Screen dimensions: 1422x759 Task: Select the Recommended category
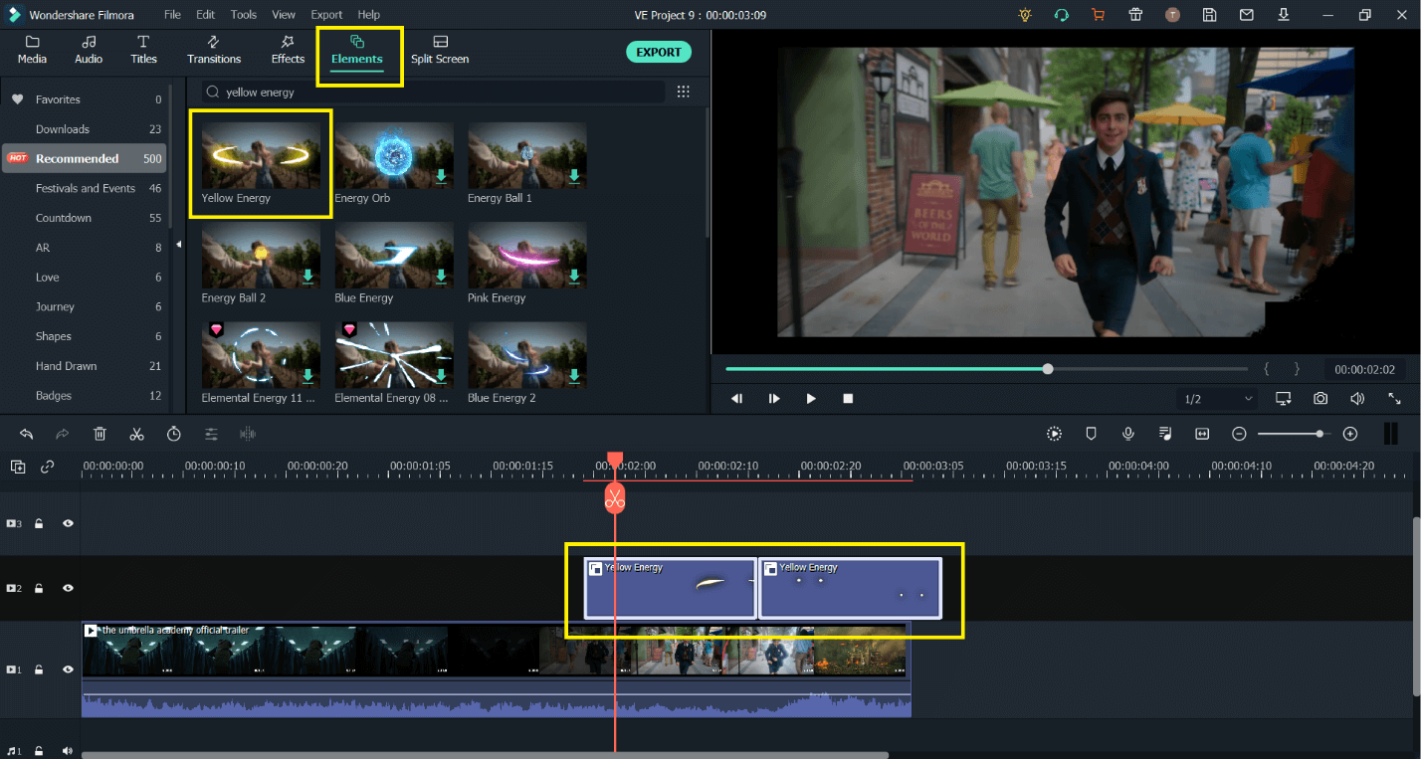[x=86, y=158]
